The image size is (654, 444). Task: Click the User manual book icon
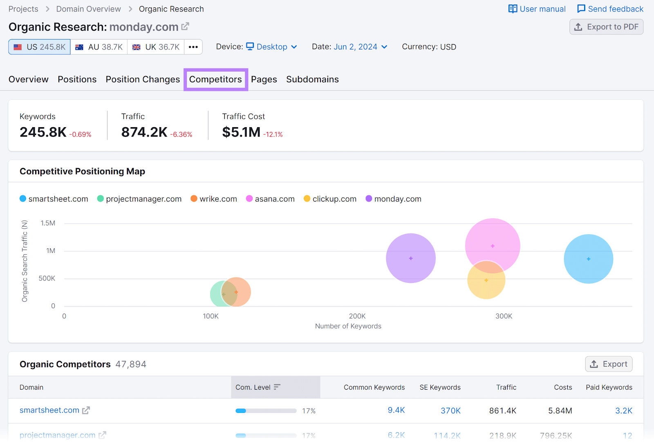click(513, 9)
